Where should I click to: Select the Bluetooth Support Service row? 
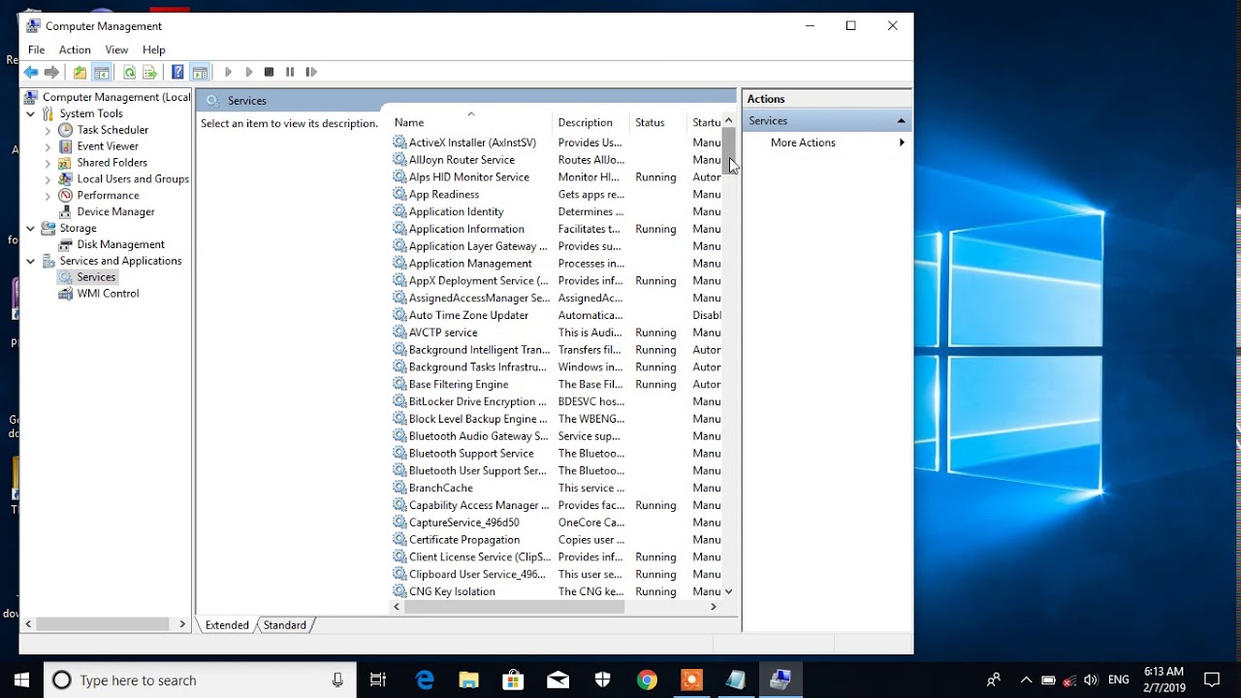click(x=557, y=454)
